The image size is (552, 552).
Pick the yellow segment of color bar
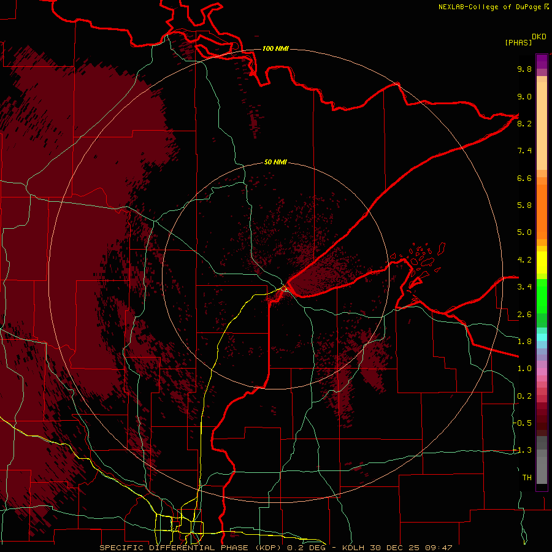click(x=542, y=263)
